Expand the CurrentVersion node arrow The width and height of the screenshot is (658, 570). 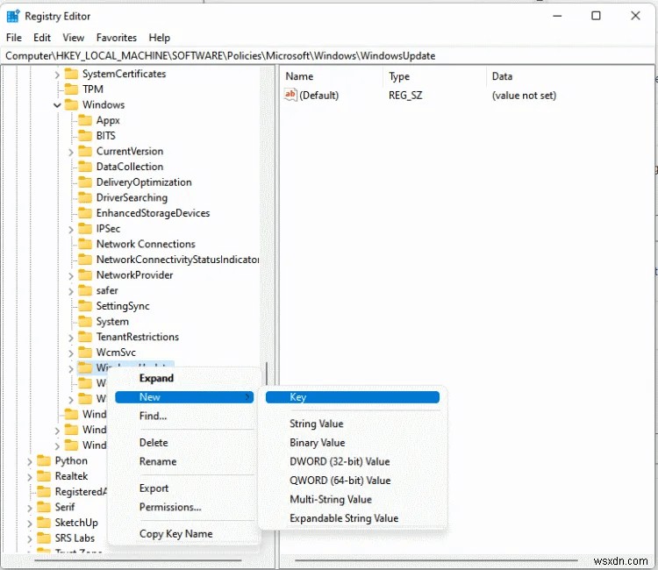click(x=71, y=152)
